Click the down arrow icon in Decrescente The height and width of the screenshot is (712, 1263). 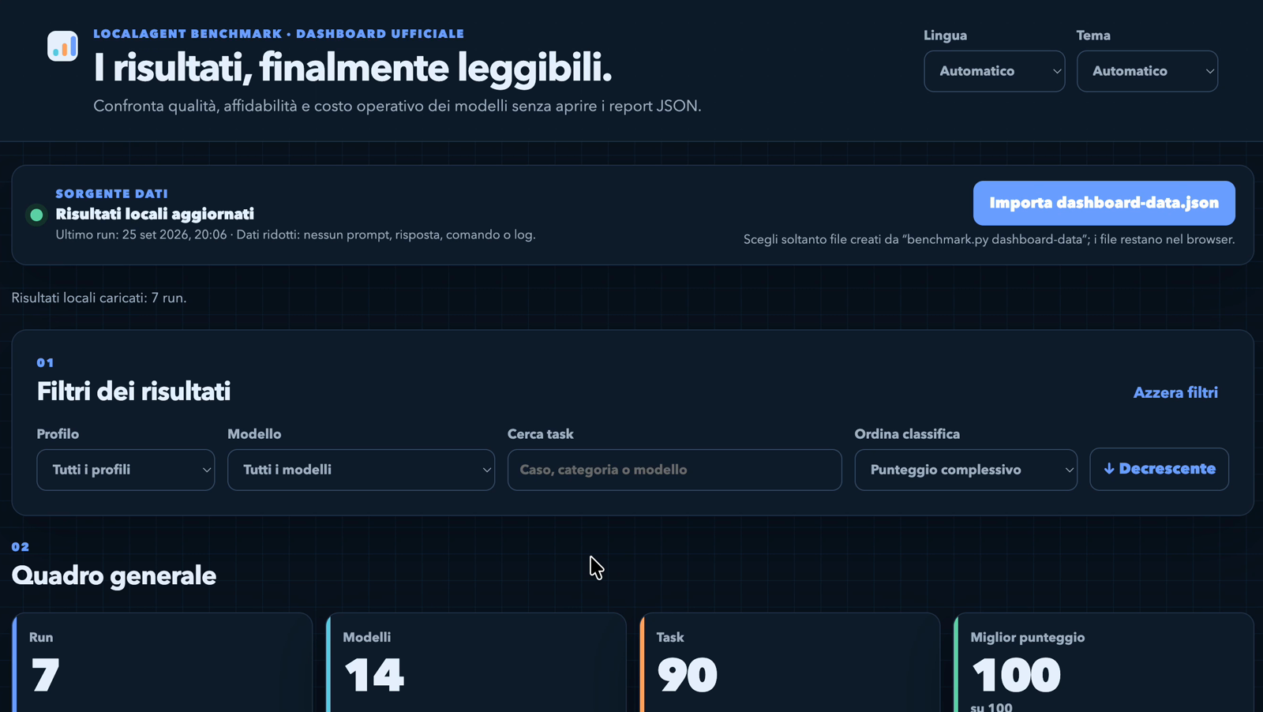click(1109, 469)
